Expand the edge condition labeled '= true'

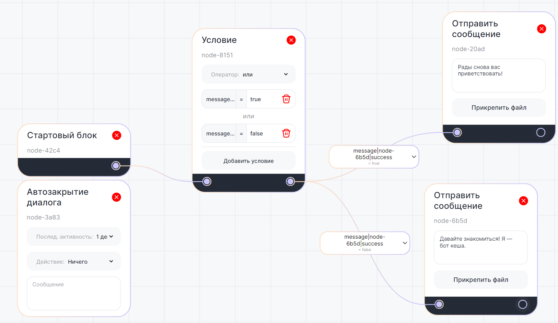coord(414,157)
